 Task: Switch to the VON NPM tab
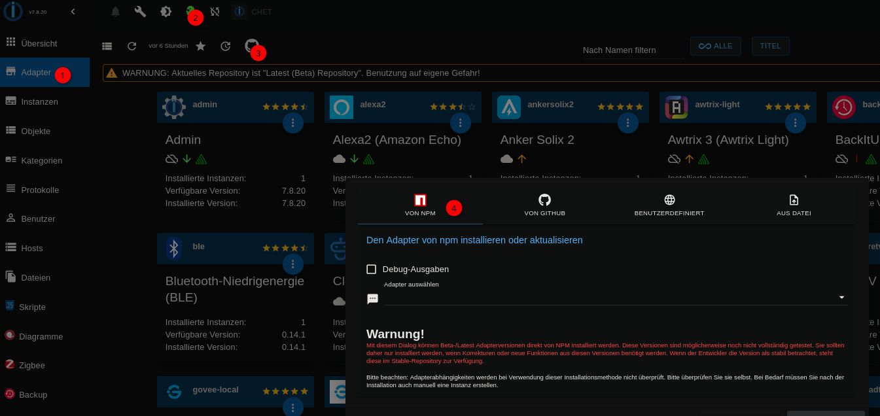(420, 205)
